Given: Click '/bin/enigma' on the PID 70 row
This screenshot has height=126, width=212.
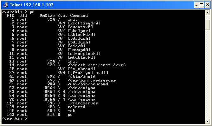Looking at the screenshot, I should point(81,99).
